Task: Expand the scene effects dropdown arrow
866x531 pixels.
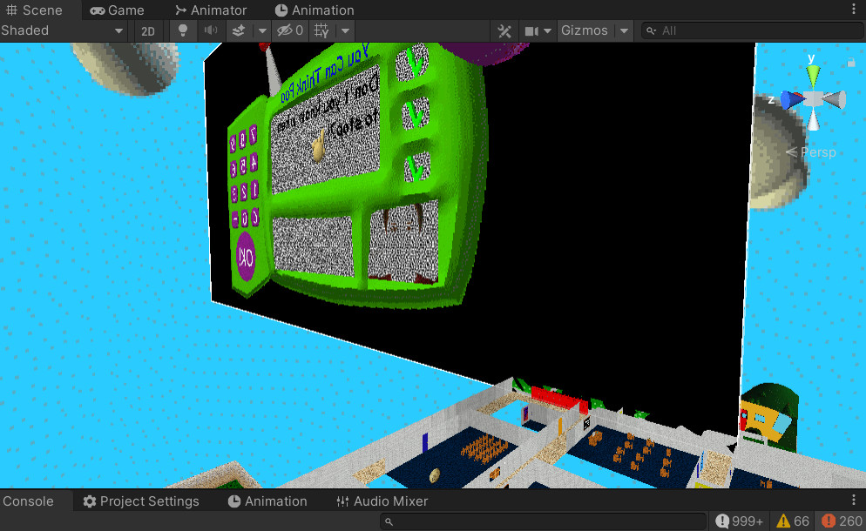Action: (x=263, y=31)
